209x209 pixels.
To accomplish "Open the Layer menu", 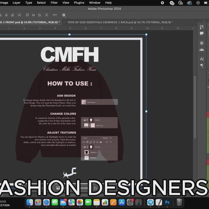I will pos(16,3).
